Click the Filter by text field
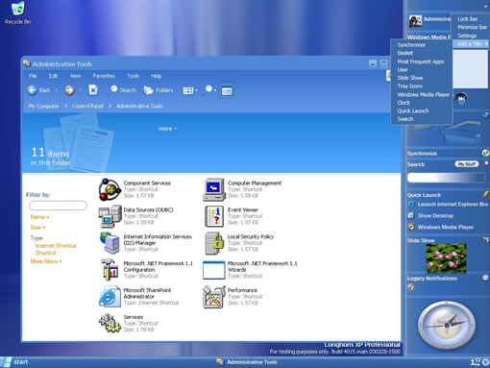The width and height of the screenshot is (490, 368). coord(58,206)
